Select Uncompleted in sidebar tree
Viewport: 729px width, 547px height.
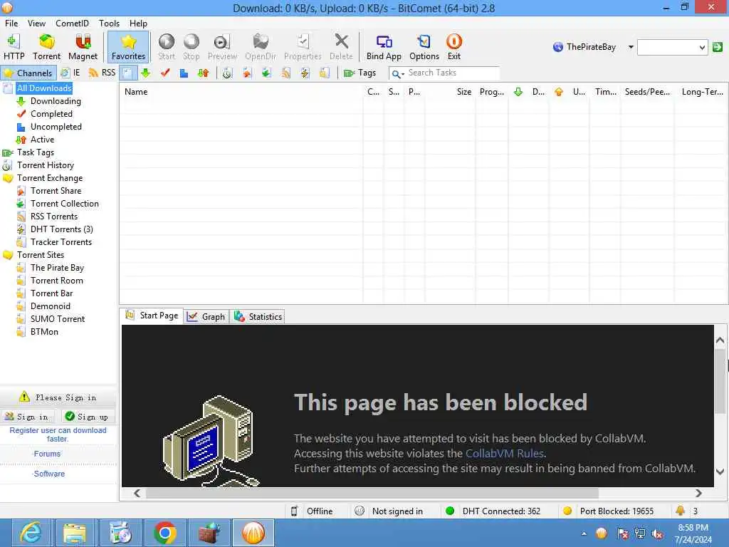56,127
